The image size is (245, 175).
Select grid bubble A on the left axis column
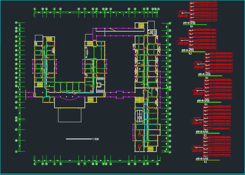pos(16,151)
